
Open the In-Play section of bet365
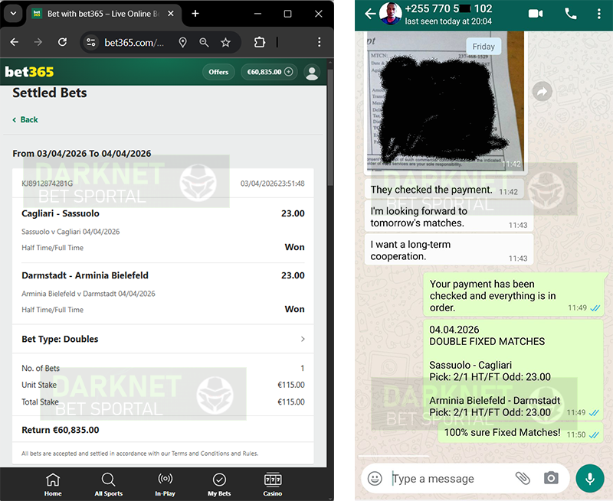click(165, 483)
